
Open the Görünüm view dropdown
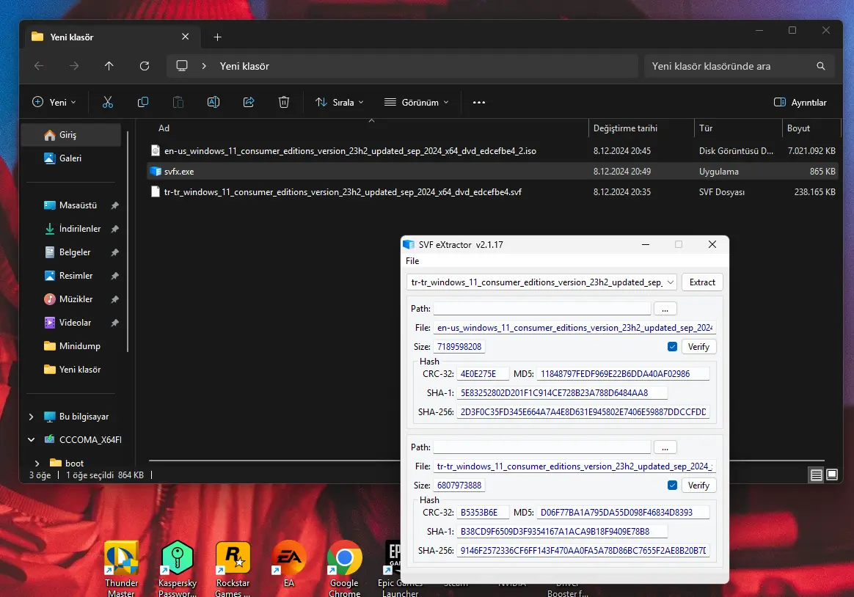(417, 103)
